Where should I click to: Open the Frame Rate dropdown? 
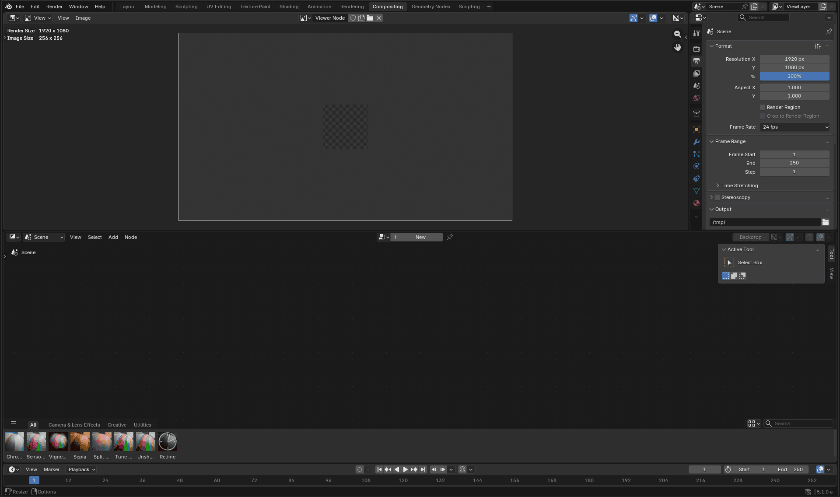pyautogui.click(x=794, y=127)
